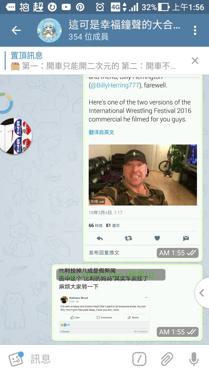Open the Kathleen Wood Facebook post image
This screenshot has width=209, height=373.
click(x=104, y=314)
